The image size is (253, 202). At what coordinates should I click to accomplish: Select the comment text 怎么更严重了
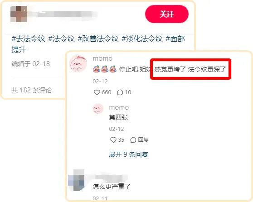(x=112, y=187)
